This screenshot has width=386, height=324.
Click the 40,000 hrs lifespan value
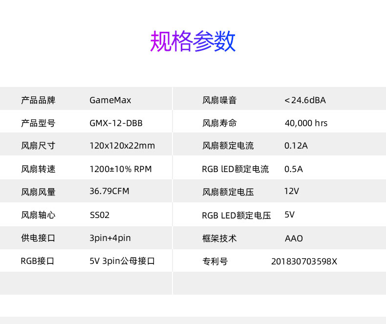(306, 123)
